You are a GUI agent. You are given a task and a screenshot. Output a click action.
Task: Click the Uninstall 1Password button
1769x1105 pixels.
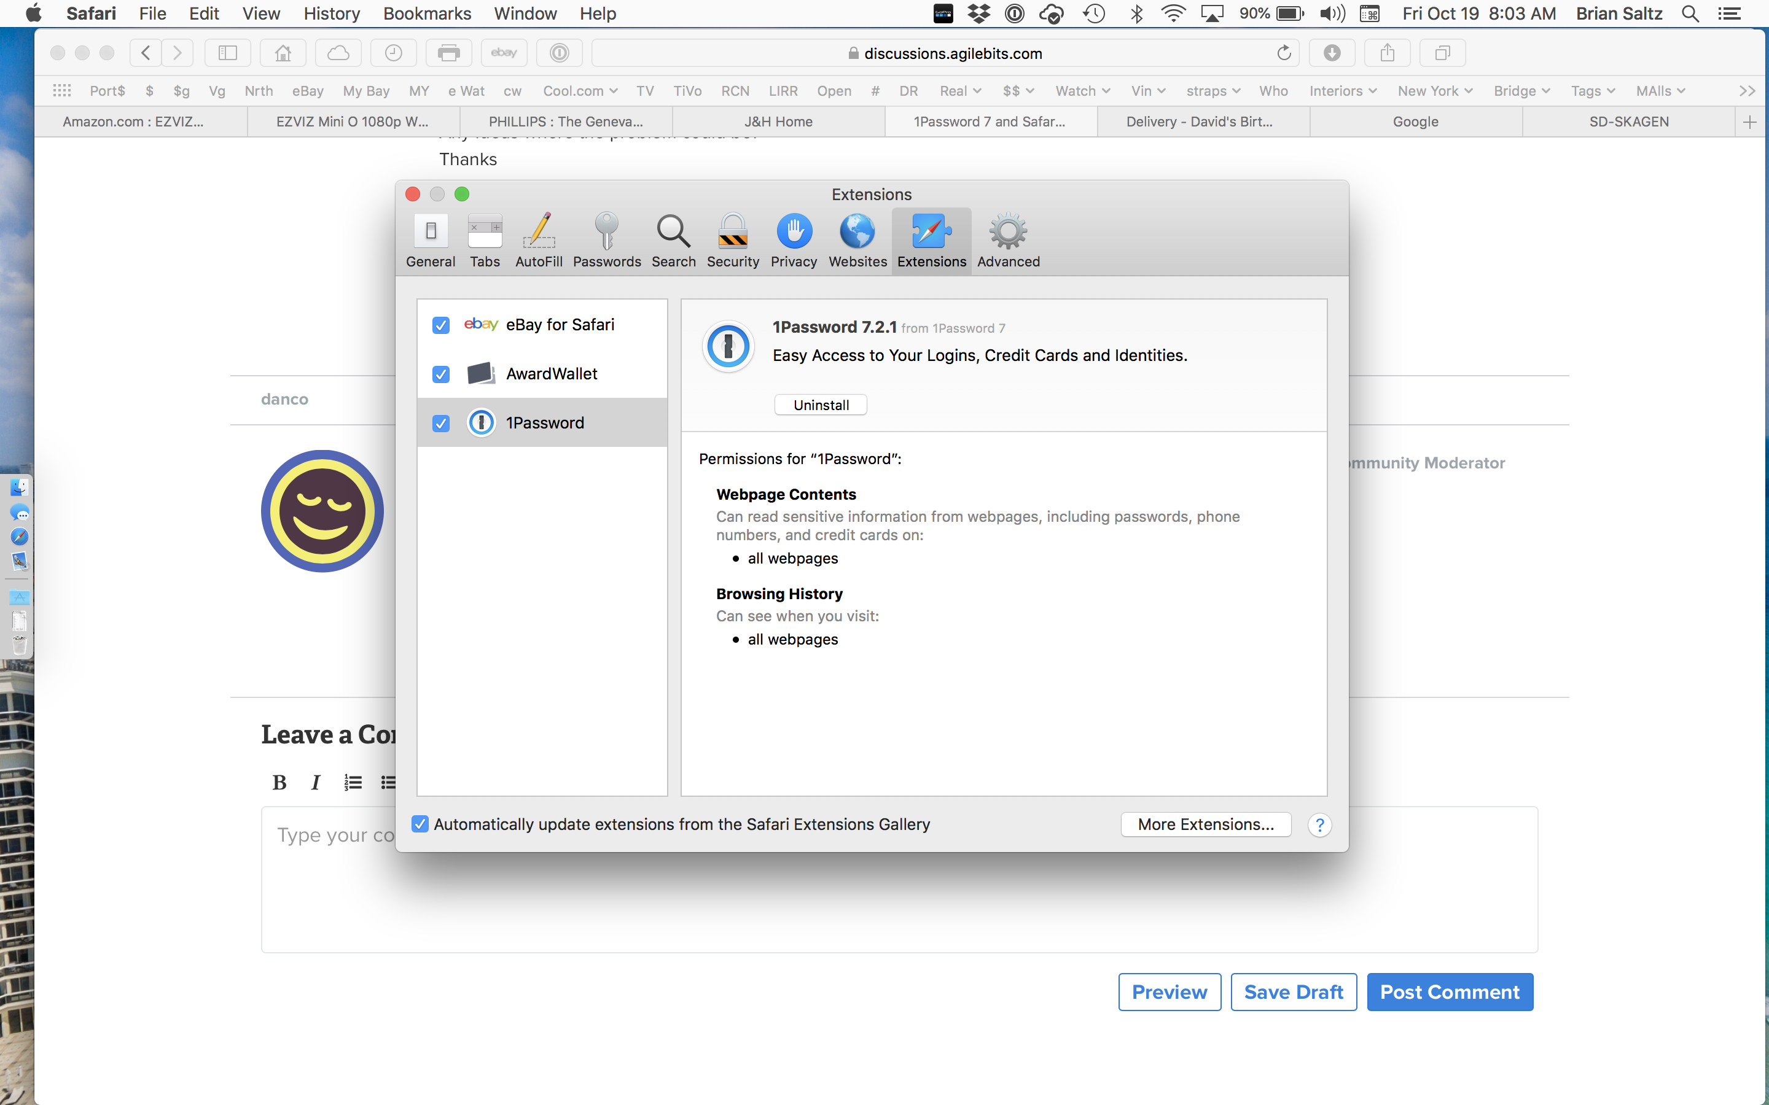click(x=819, y=403)
